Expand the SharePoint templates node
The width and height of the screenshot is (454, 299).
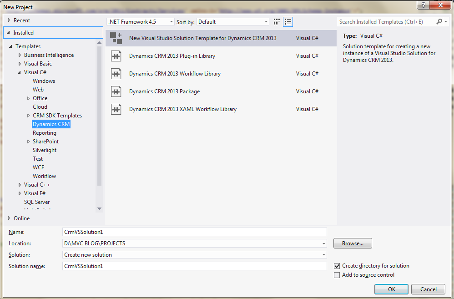pyautogui.click(x=28, y=141)
